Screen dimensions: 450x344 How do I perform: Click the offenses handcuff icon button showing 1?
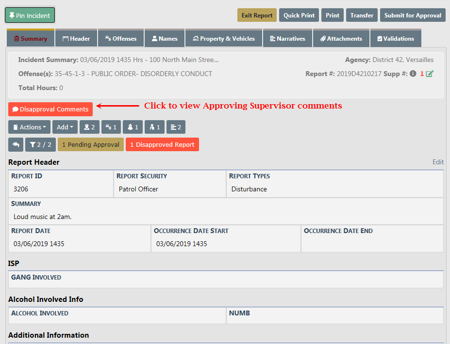pos(111,127)
